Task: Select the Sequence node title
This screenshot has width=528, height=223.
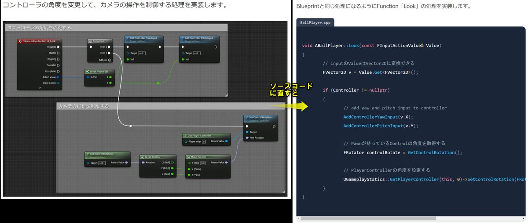Action: point(98,41)
